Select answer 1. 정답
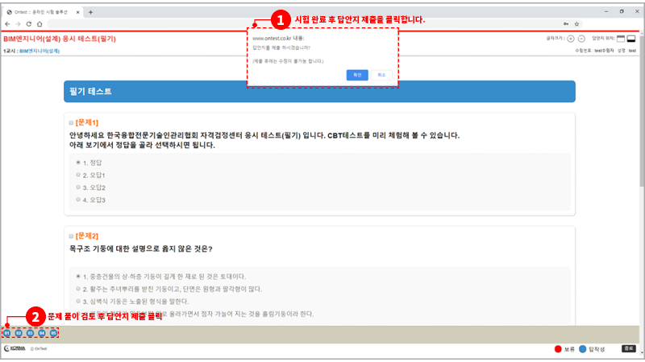The image size is (645, 362). 78,162
